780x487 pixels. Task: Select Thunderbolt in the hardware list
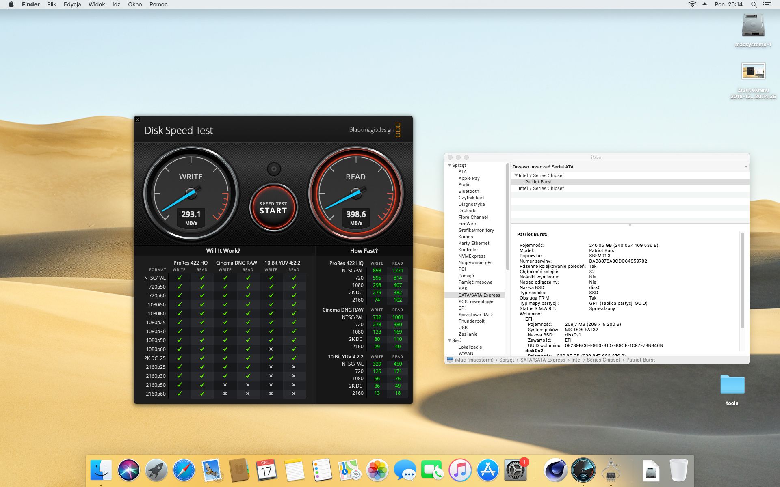point(471,321)
